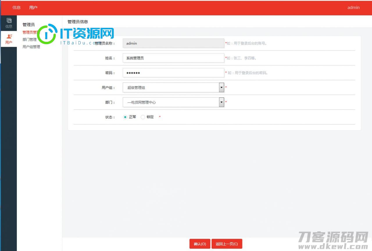Click the 管理员 section heading
The image size is (372, 251).
(x=28, y=25)
